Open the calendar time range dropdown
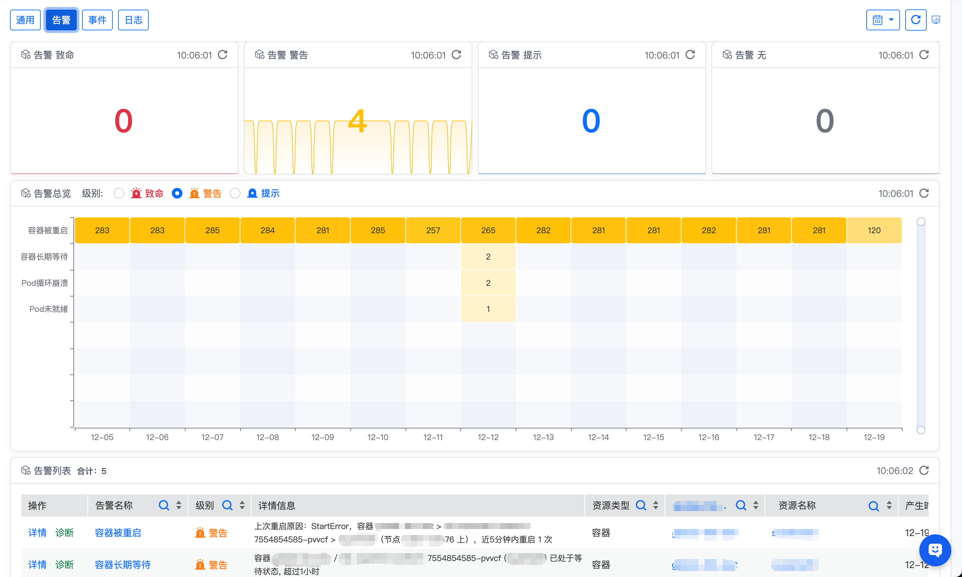This screenshot has height=577, width=962. click(x=883, y=20)
